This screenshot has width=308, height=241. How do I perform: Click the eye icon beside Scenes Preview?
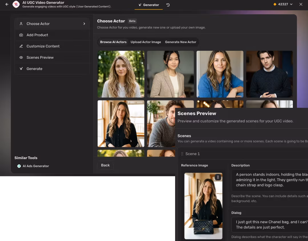[21, 57]
